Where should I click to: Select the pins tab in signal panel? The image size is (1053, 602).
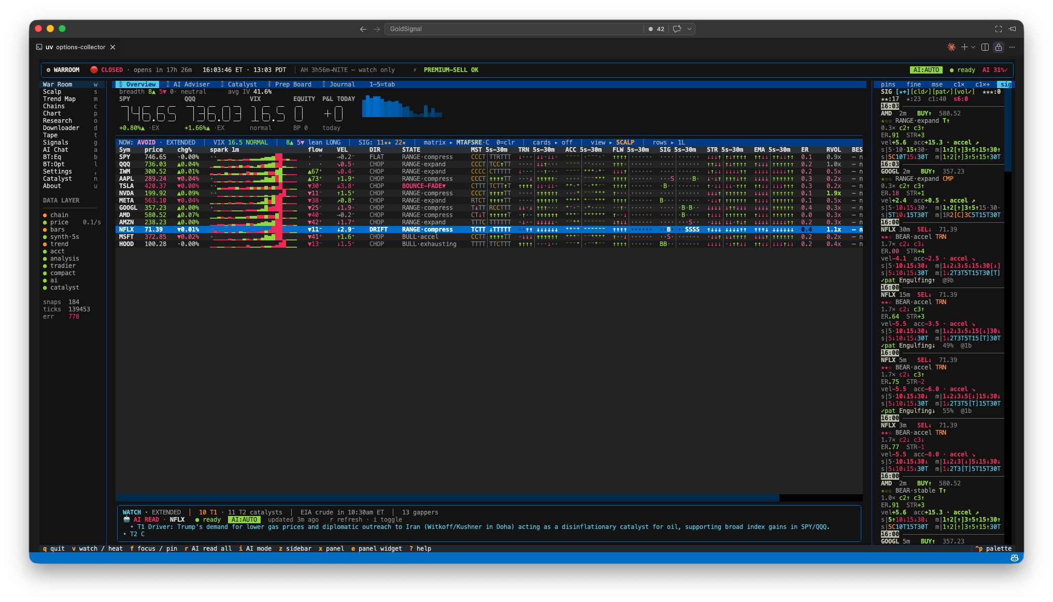click(x=888, y=84)
